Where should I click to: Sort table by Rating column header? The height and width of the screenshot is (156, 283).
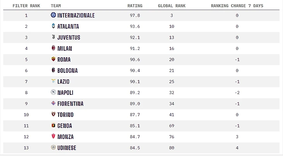[x=135, y=6]
